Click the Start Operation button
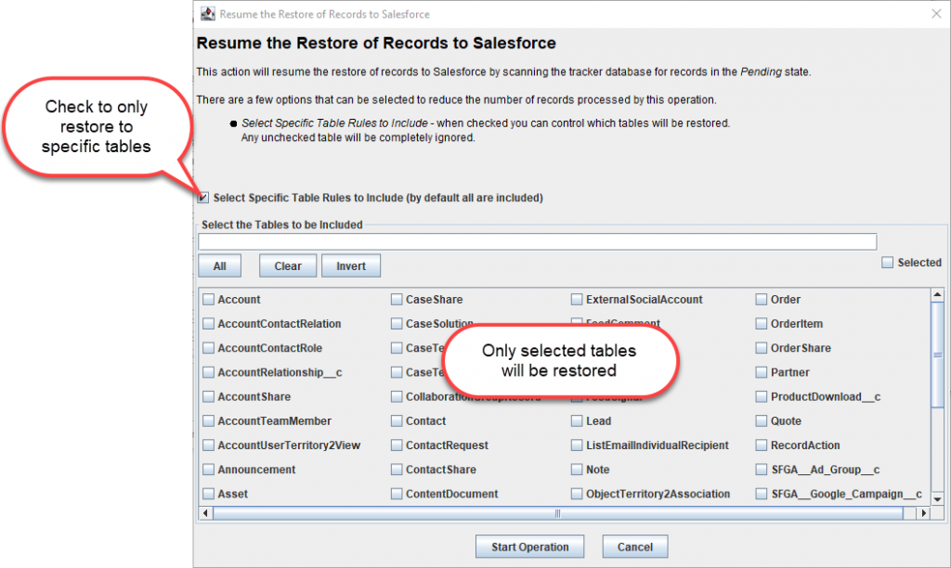Screen dimensions: 951x568 (x=529, y=547)
